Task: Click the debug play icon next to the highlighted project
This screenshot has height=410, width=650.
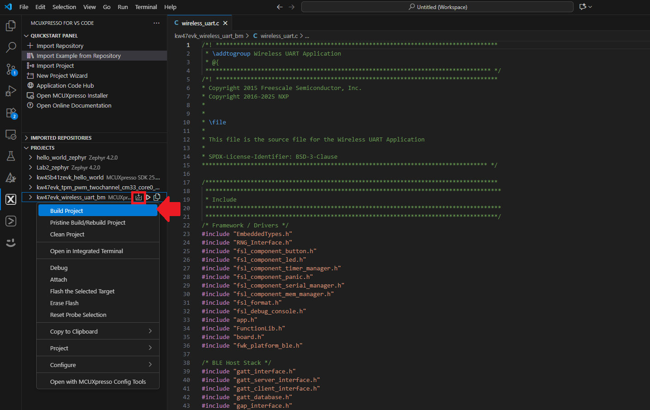Action: click(x=148, y=198)
